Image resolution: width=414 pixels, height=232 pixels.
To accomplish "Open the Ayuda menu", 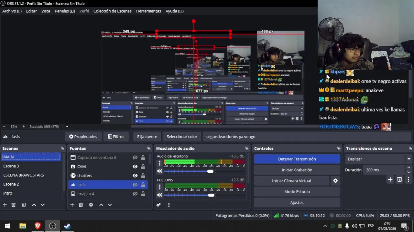I will coord(174,11).
